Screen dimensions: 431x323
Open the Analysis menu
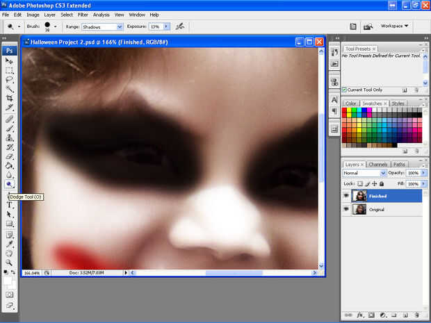coord(101,15)
